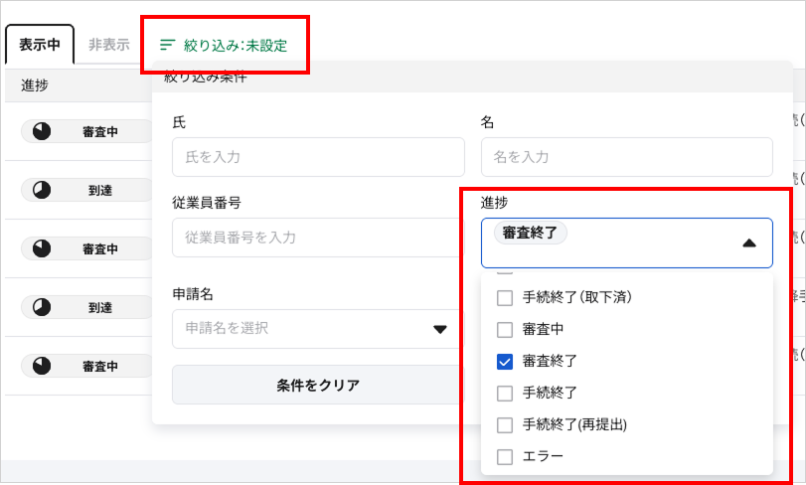Click the first 到達 progress pie icon
Image resolution: width=806 pixels, height=485 pixels.
pyautogui.click(x=42, y=190)
